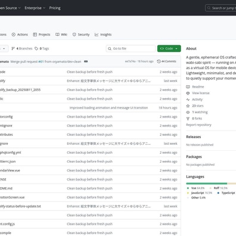Click the Projects table icon
Image resolution: width=236 pixels, height=236 pixels.
[35, 35]
